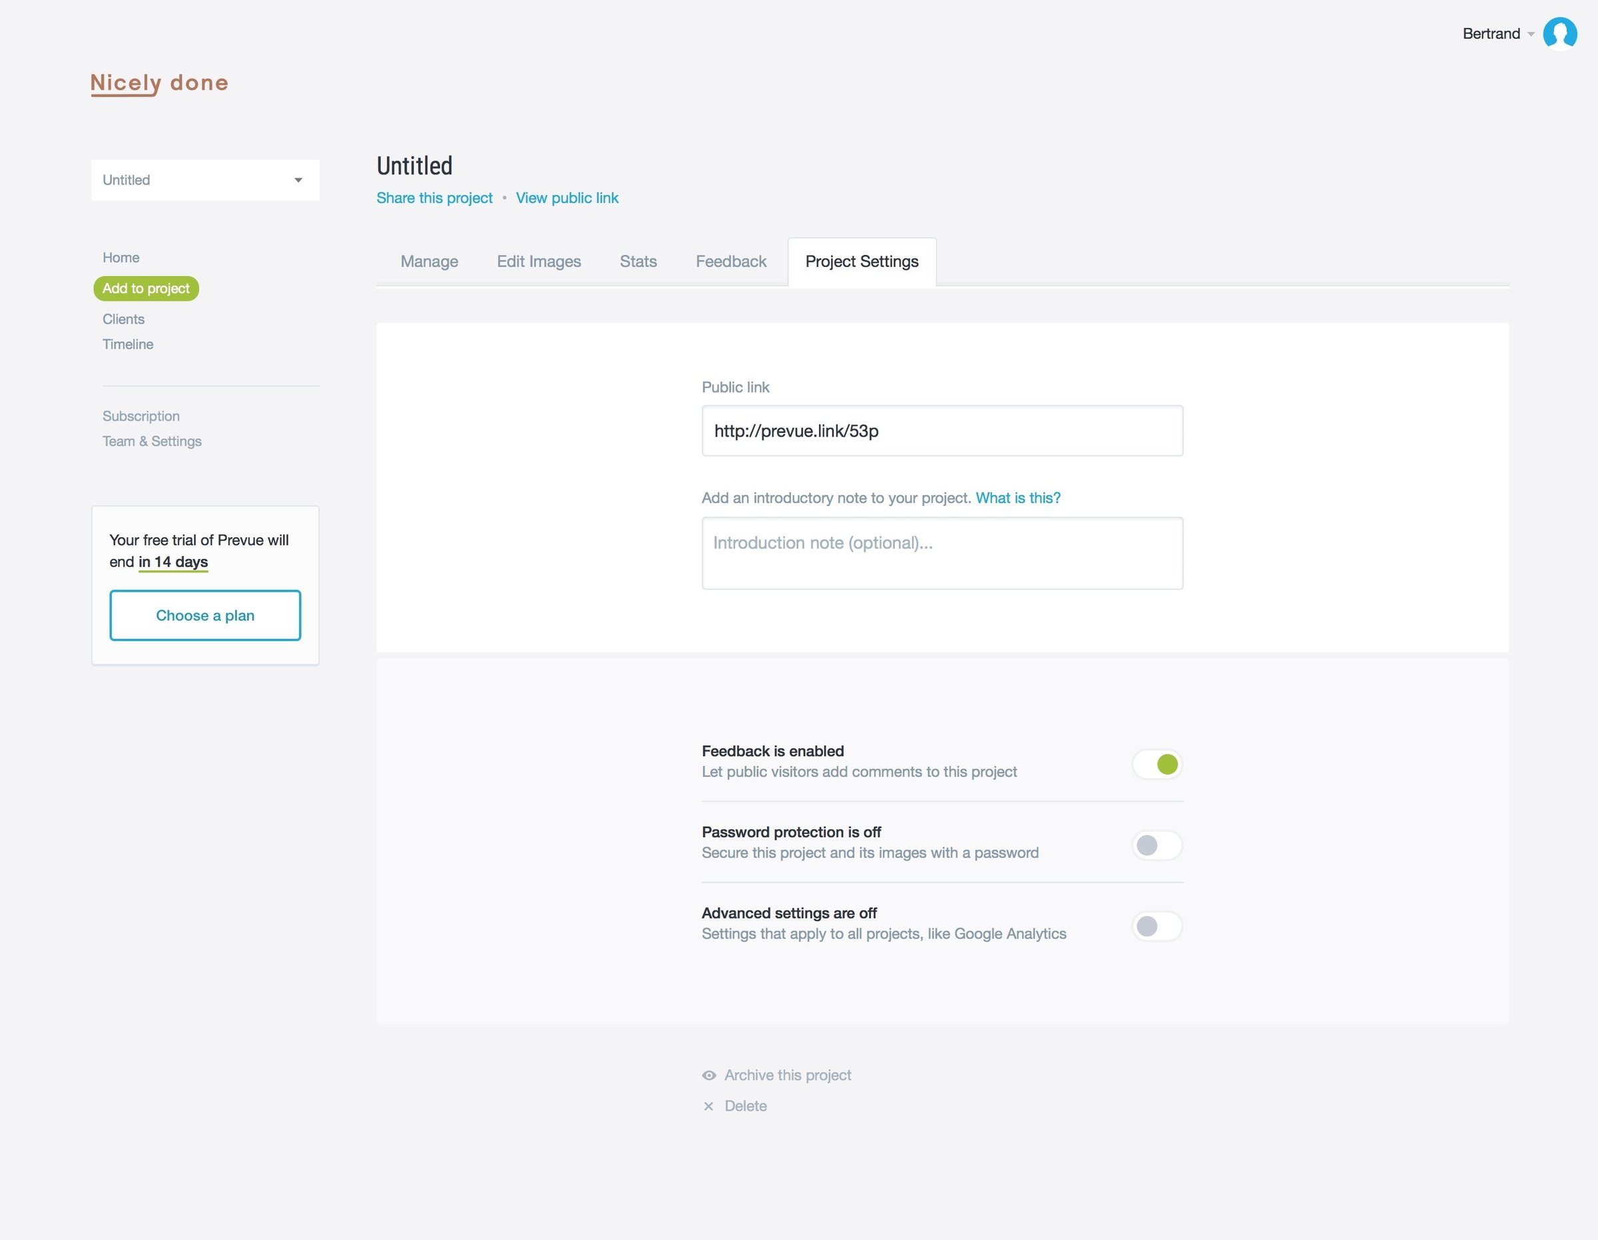The image size is (1598, 1240).
Task: Click the 'Password protection is off' label
Action: 791,833
